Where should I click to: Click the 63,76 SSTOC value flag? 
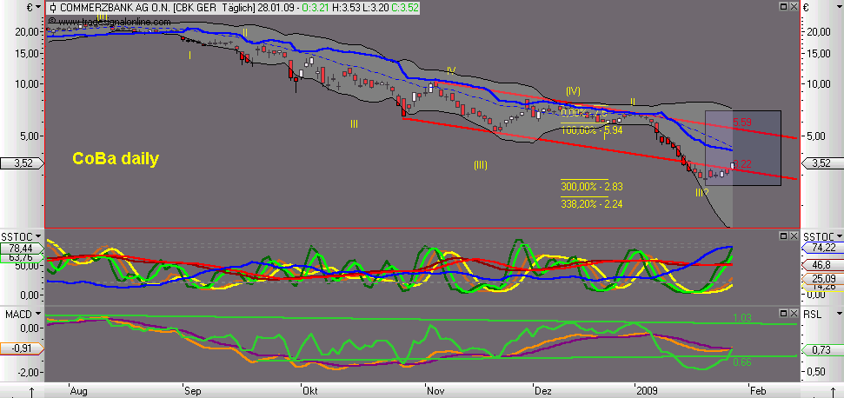point(21,258)
